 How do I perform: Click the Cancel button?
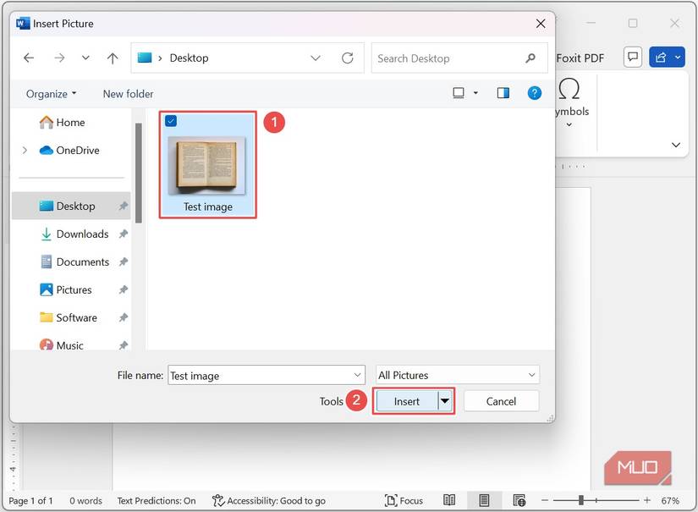tap(501, 402)
